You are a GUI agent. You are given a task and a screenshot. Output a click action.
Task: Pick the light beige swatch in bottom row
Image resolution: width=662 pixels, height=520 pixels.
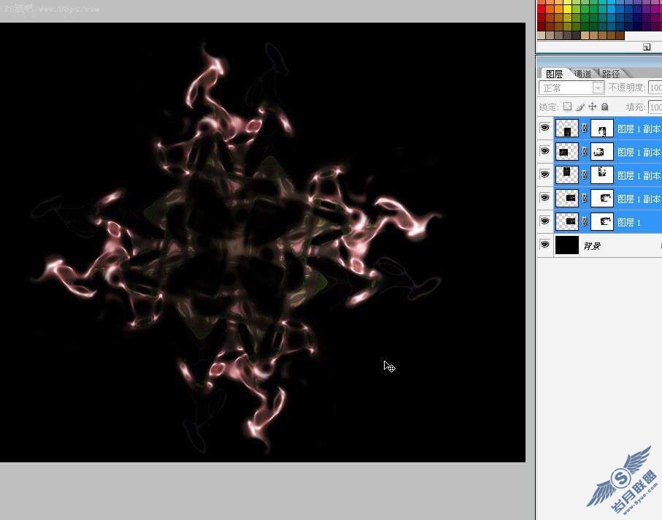542,36
